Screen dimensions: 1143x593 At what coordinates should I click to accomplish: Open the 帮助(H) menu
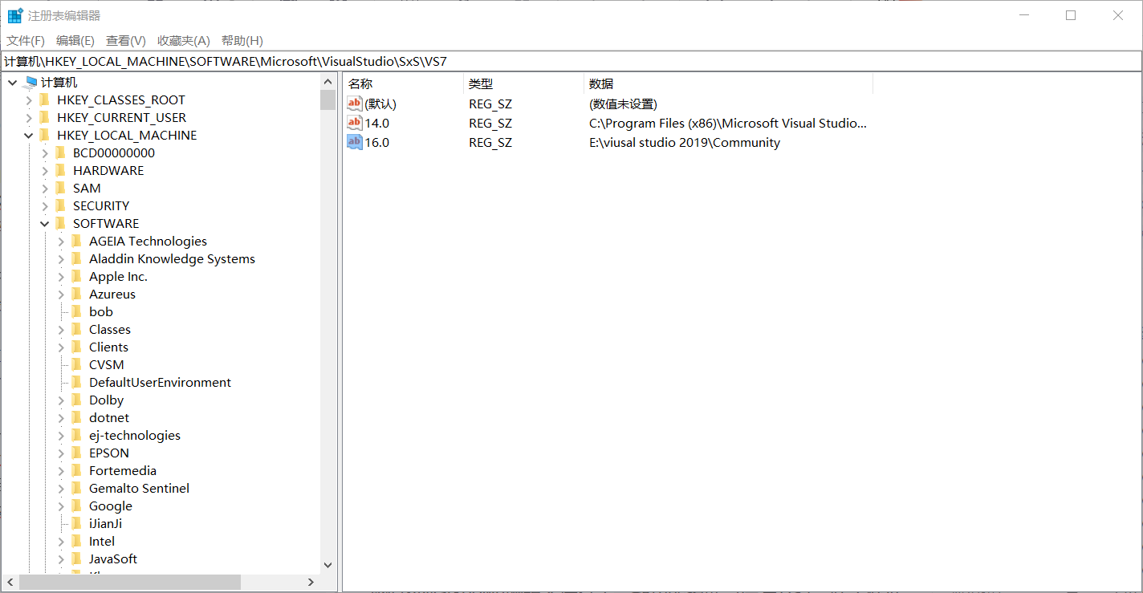point(242,41)
